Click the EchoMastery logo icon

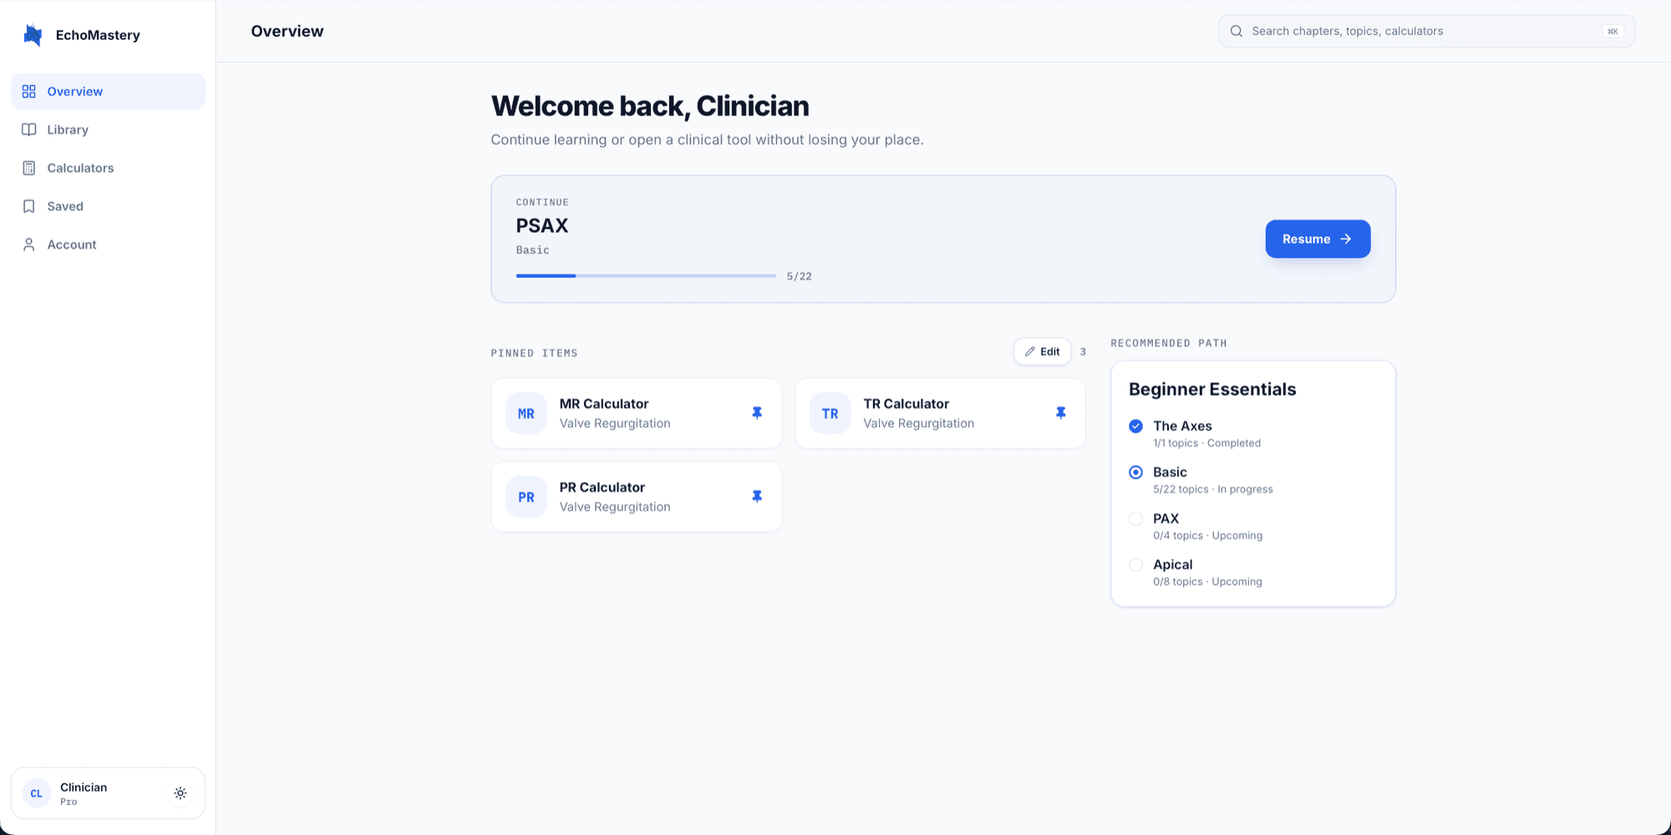click(33, 35)
